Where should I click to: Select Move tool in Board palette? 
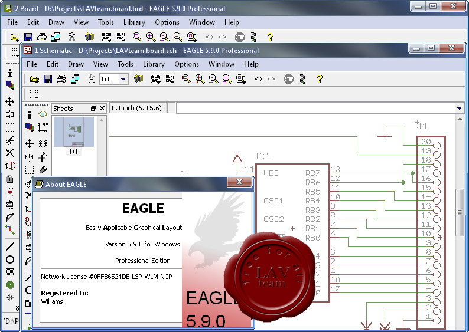[10, 102]
